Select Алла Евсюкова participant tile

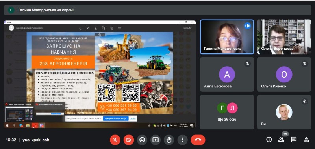[x=227, y=74]
